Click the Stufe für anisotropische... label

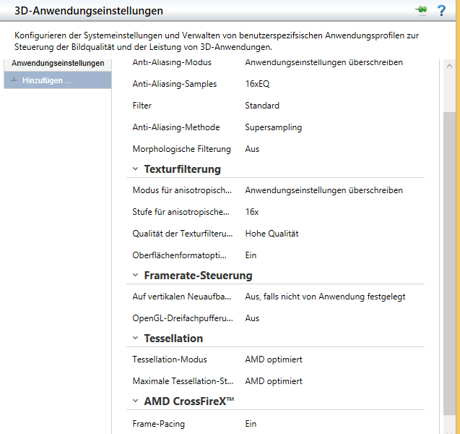tap(181, 212)
